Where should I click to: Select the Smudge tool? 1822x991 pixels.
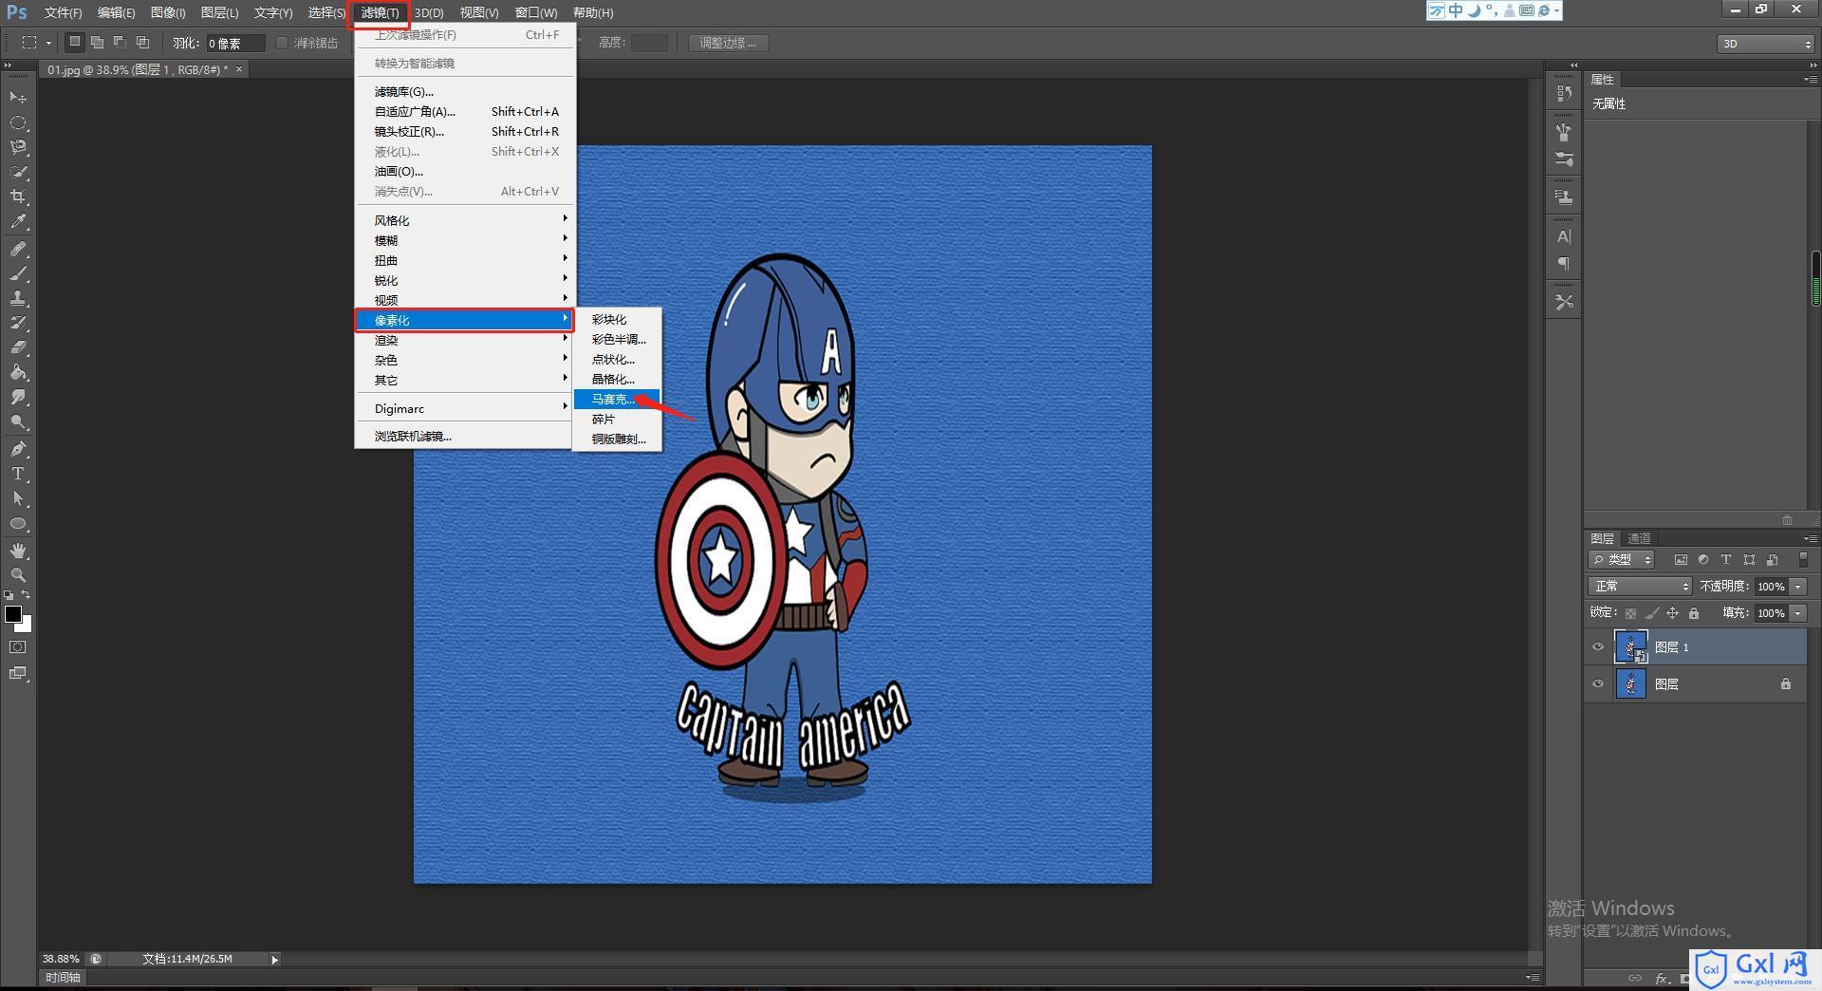[18, 397]
